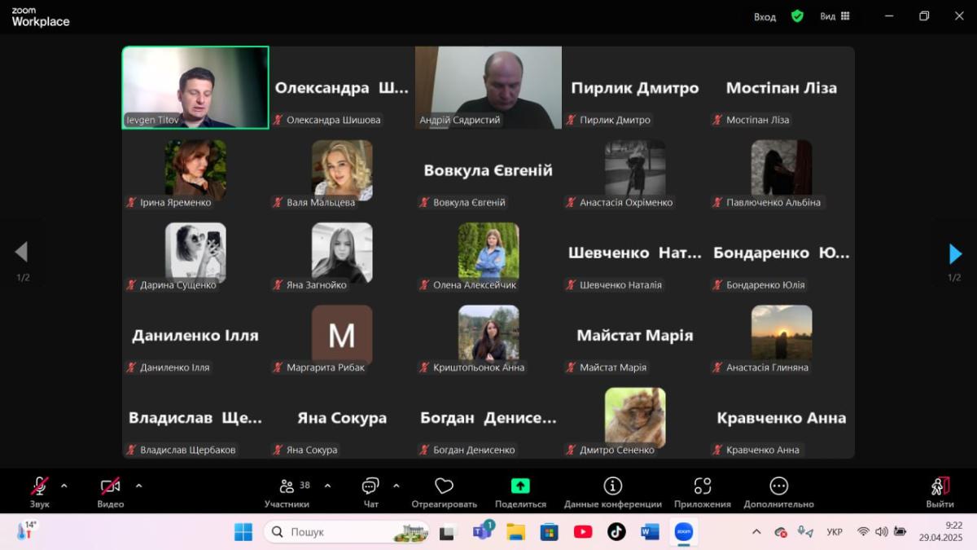Screen dimensions: 977x550
Task: Open YouTube from the Windows taskbar
Action: [583, 532]
